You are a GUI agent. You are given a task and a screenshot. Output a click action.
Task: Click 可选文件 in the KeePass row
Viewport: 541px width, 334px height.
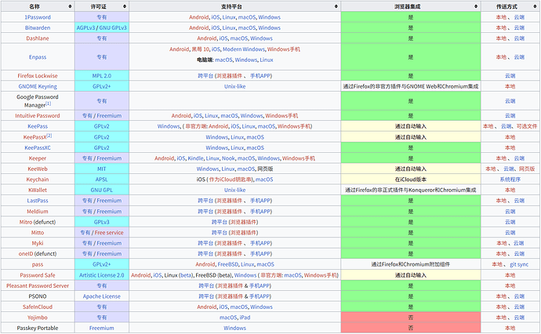527,127
